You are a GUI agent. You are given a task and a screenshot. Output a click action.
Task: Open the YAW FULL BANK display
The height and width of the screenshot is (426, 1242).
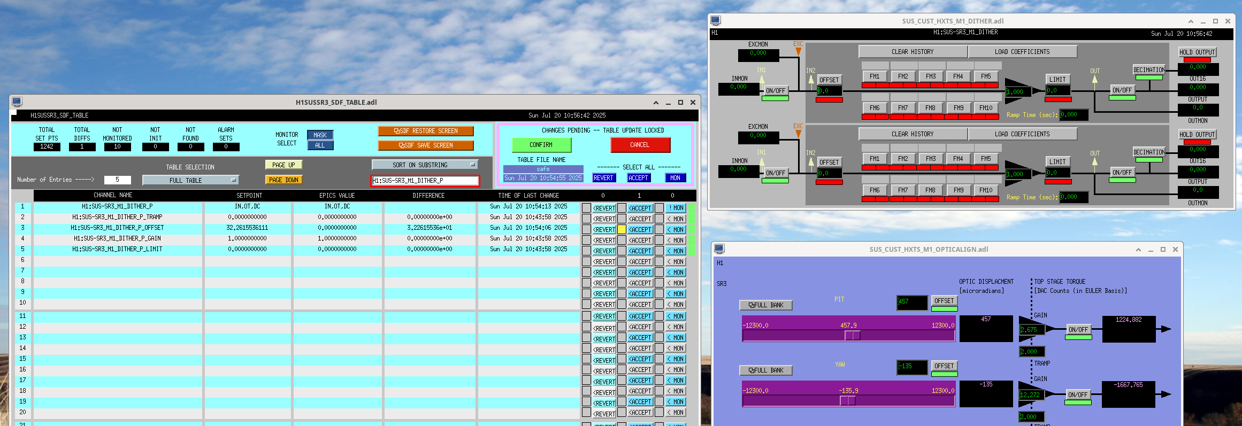click(x=765, y=370)
